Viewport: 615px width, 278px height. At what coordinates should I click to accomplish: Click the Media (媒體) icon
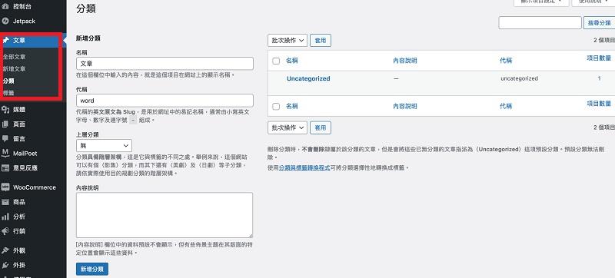click(5, 110)
